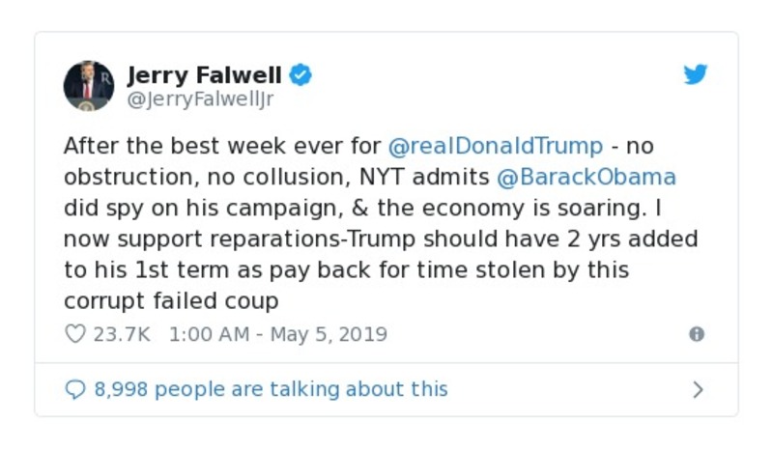
Task: Click the "Jerry Falwell" display name
Action: coord(204,75)
